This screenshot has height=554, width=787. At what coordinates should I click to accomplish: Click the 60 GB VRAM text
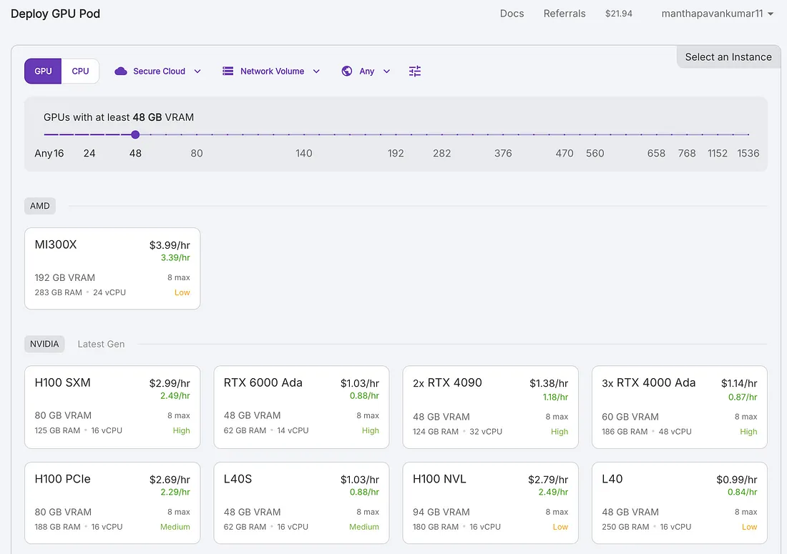[630, 417]
